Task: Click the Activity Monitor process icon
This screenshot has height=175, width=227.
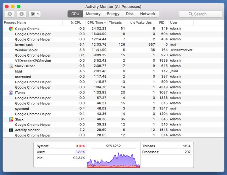Action: click(11, 130)
